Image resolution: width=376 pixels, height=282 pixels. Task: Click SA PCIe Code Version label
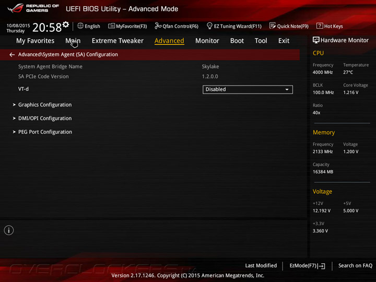point(43,76)
